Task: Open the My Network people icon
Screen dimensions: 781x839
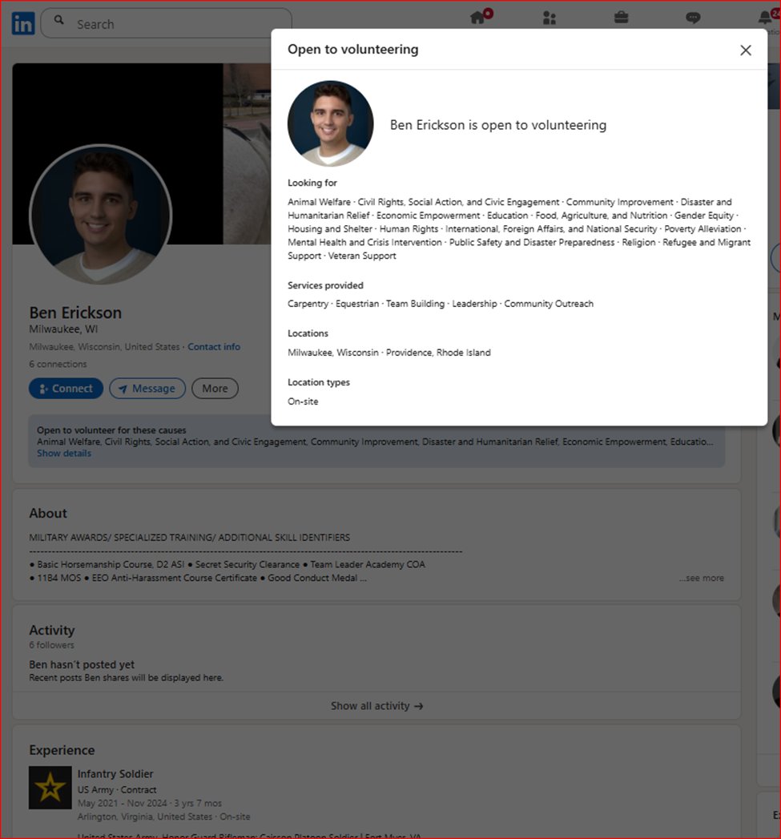Action: click(550, 18)
